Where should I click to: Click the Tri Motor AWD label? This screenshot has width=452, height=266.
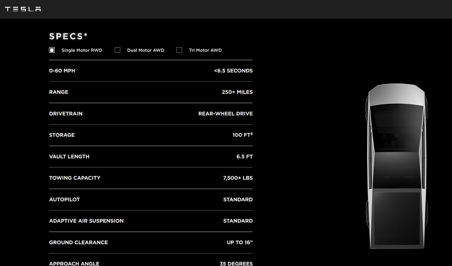pos(205,50)
